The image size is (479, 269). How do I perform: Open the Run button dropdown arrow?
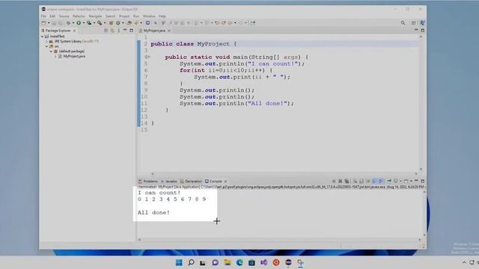tap(84, 23)
